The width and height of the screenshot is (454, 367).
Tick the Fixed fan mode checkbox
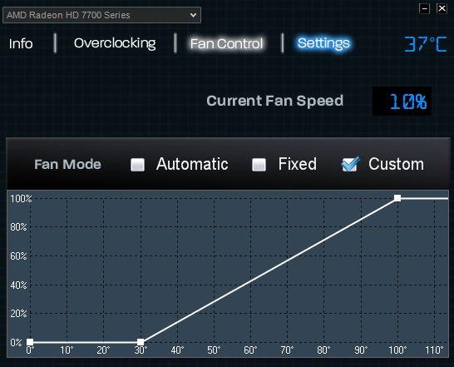coord(259,165)
